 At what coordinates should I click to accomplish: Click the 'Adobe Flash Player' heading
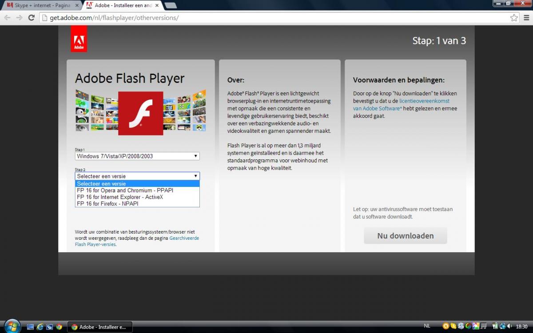pyautogui.click(x=130, y=78)
